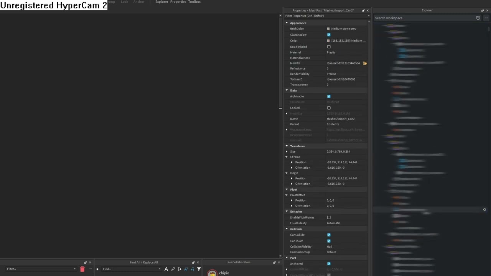The height and width of the screenshot is (276, 491).
Task: Click the Lock toolbar button
Action: click(124, 2)
